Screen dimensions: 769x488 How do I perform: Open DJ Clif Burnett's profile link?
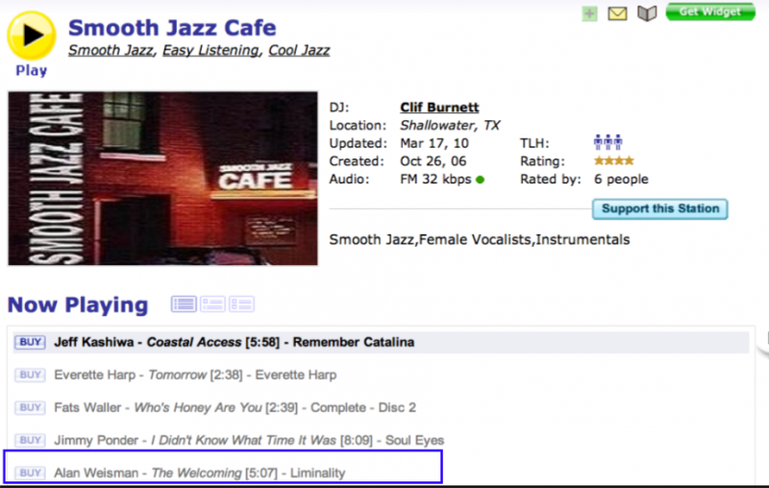click(439, 108)
